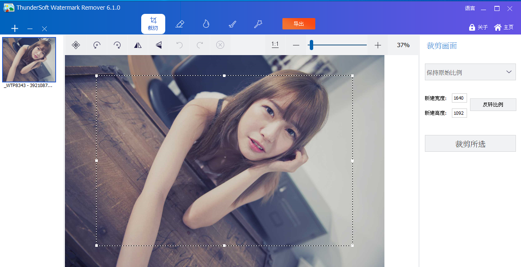
Task: Flip image vertically
Action: [158, 45]
